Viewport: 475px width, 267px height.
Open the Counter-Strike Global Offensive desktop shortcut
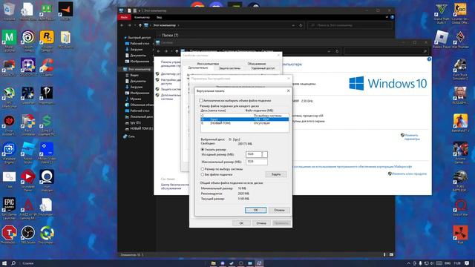pyautogui.click(x=460, y=13)
